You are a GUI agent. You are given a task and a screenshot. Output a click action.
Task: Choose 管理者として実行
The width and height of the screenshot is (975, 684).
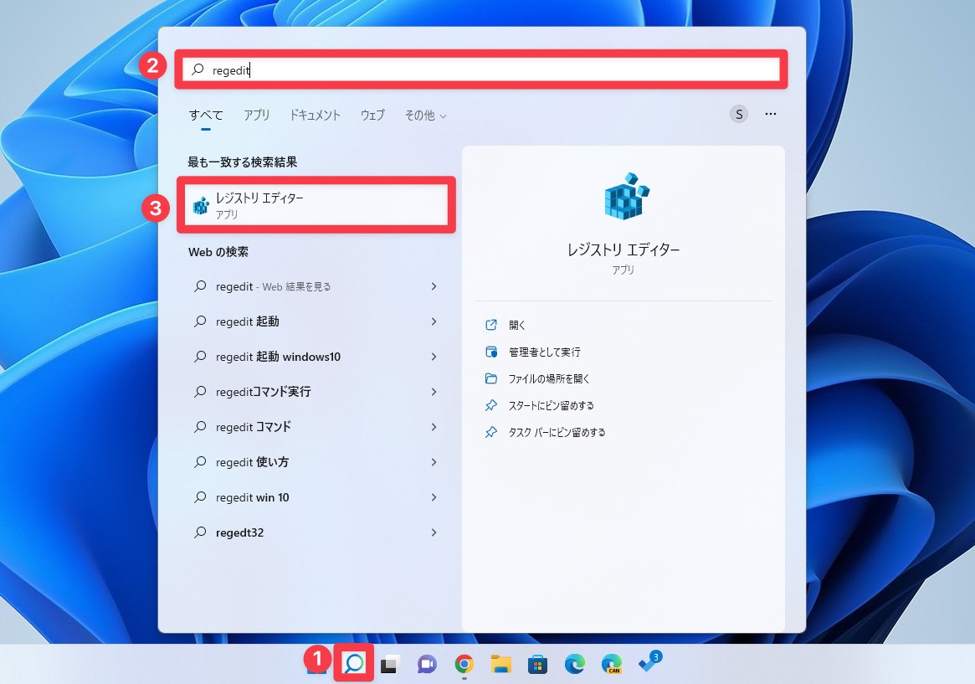point(545,352)
